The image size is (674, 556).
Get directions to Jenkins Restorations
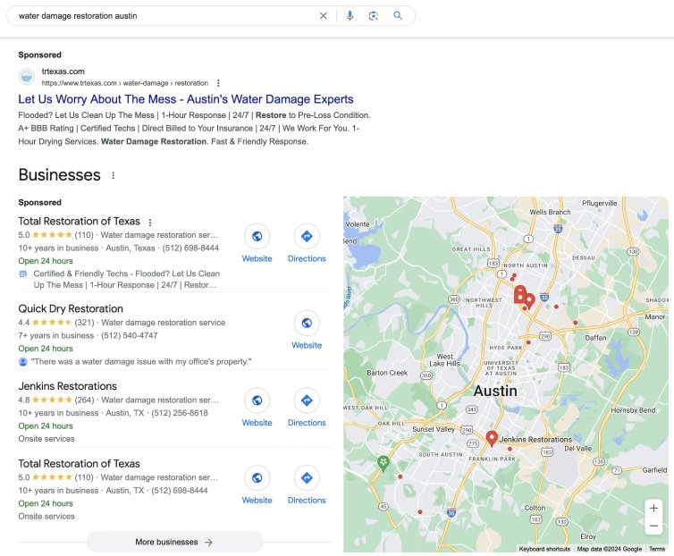307,400
